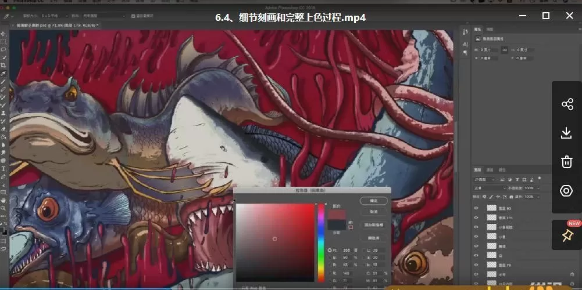Filter layers by pixel layer icon
582x290 pixels.
[502, 179]
